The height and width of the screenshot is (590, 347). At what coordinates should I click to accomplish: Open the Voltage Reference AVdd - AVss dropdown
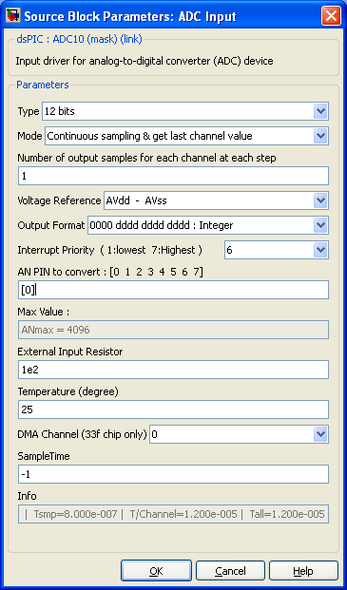216,200
